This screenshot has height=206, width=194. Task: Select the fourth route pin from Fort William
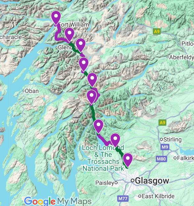tap(84, 64)
